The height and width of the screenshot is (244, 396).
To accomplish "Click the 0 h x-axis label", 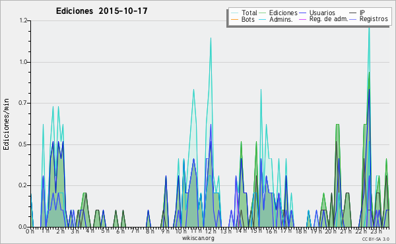I will [30, 231].
